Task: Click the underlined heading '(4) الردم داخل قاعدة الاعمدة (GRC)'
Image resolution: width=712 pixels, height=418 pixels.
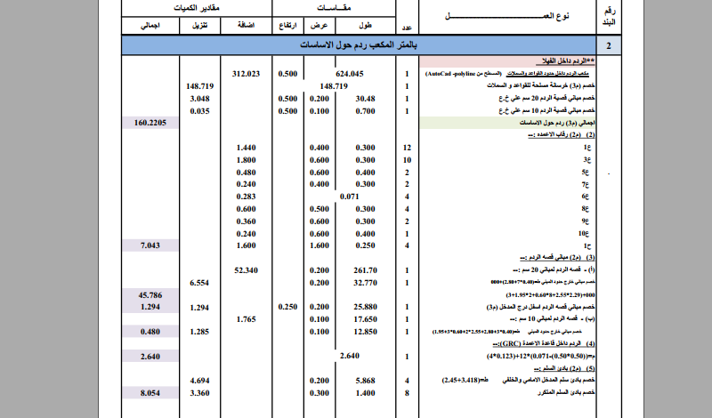Action: tap(544, 343)
